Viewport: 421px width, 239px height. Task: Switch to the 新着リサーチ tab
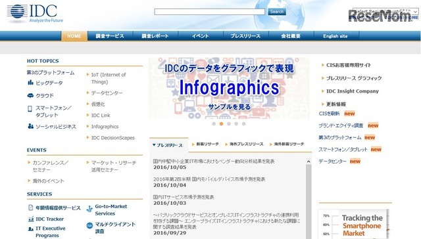(x=205, y=144)
